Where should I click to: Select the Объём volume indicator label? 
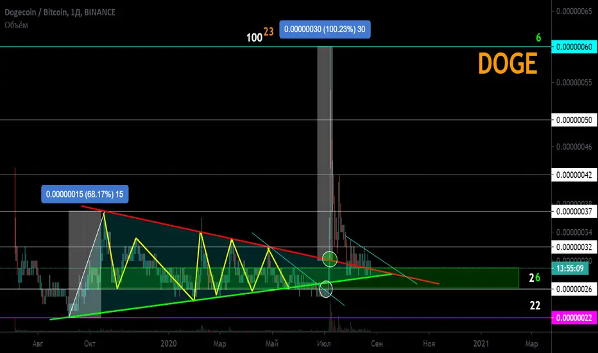(x=17, y=25)
